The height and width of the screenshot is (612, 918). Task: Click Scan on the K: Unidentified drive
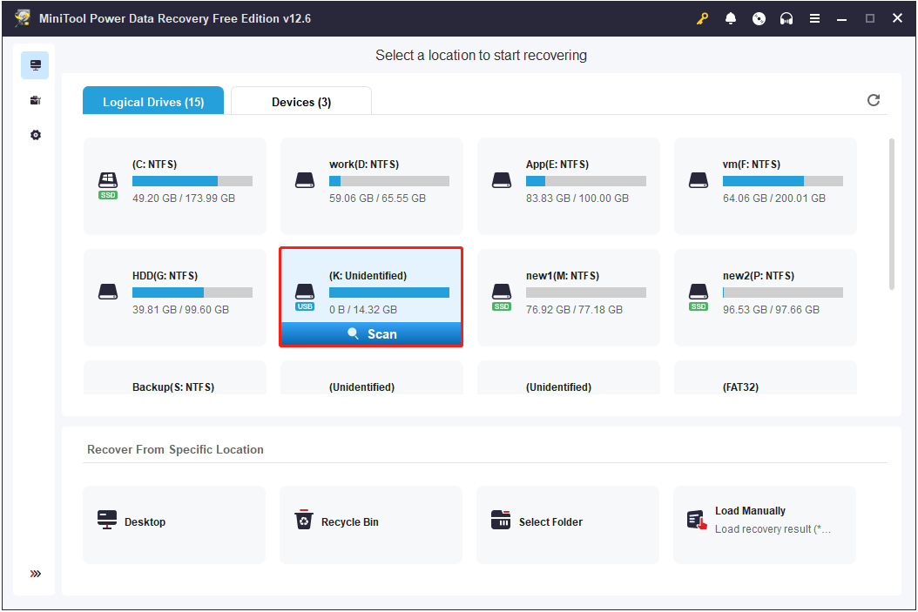tap(371, 333)
